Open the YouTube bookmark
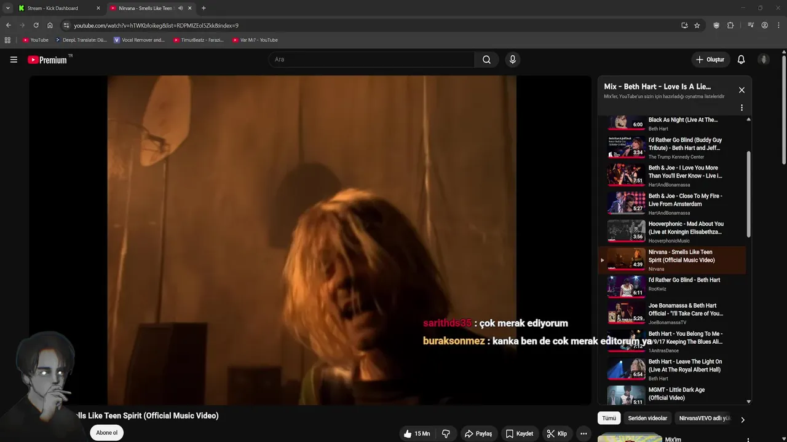 [36, 40]
